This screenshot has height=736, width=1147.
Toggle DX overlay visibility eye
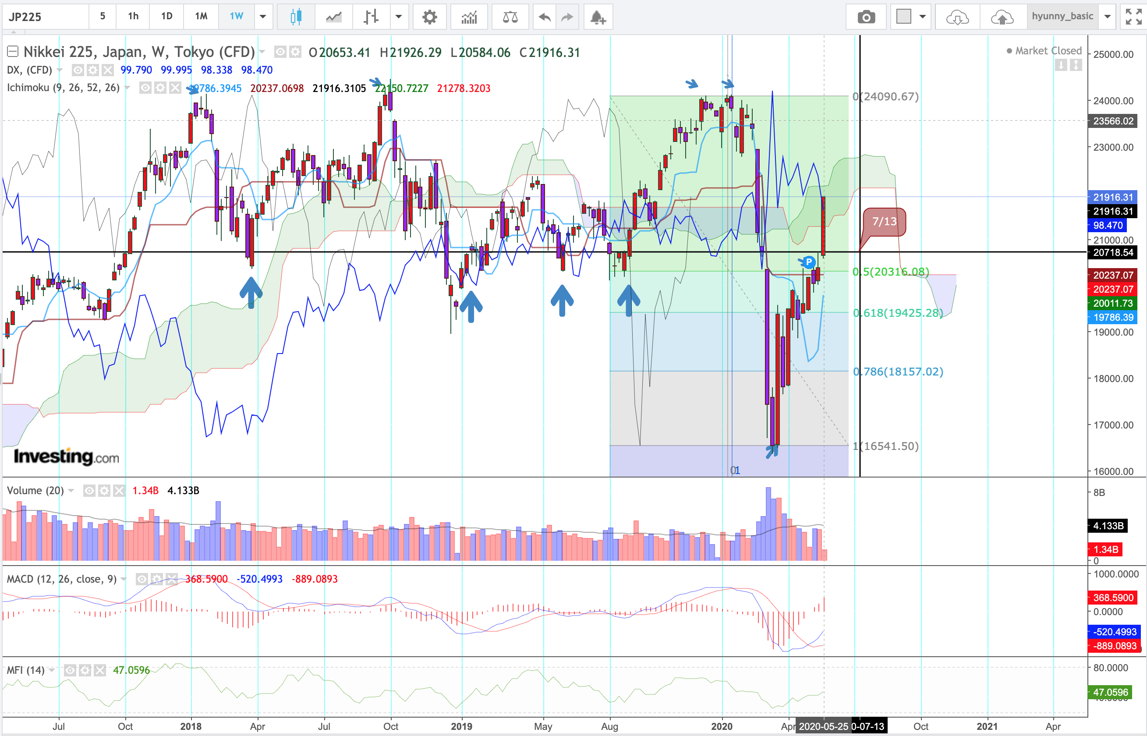click(x=78, y=70)
